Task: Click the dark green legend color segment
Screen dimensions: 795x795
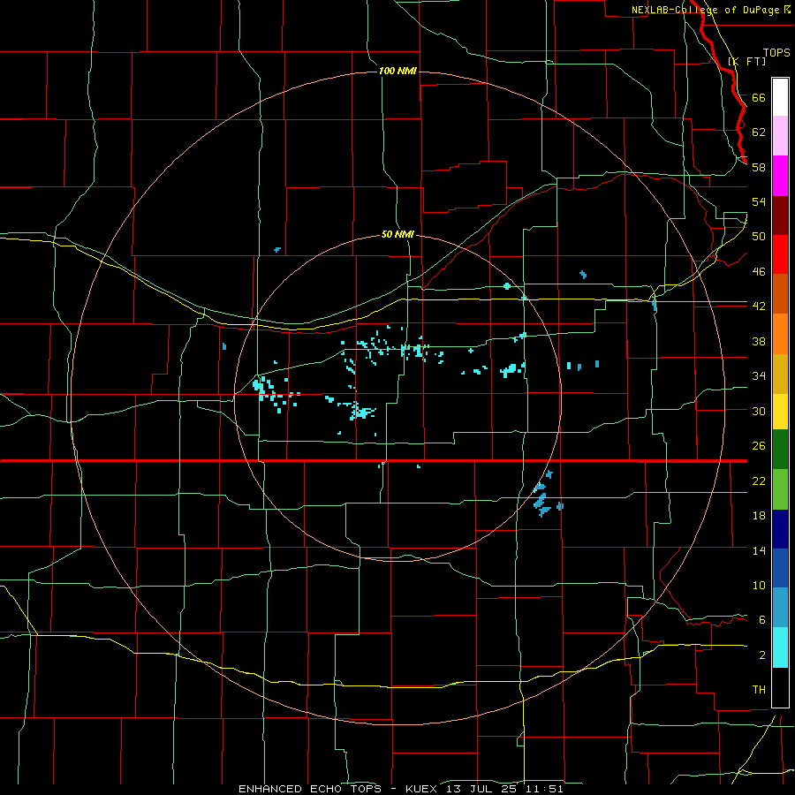Action: click(x=780, y=450)
